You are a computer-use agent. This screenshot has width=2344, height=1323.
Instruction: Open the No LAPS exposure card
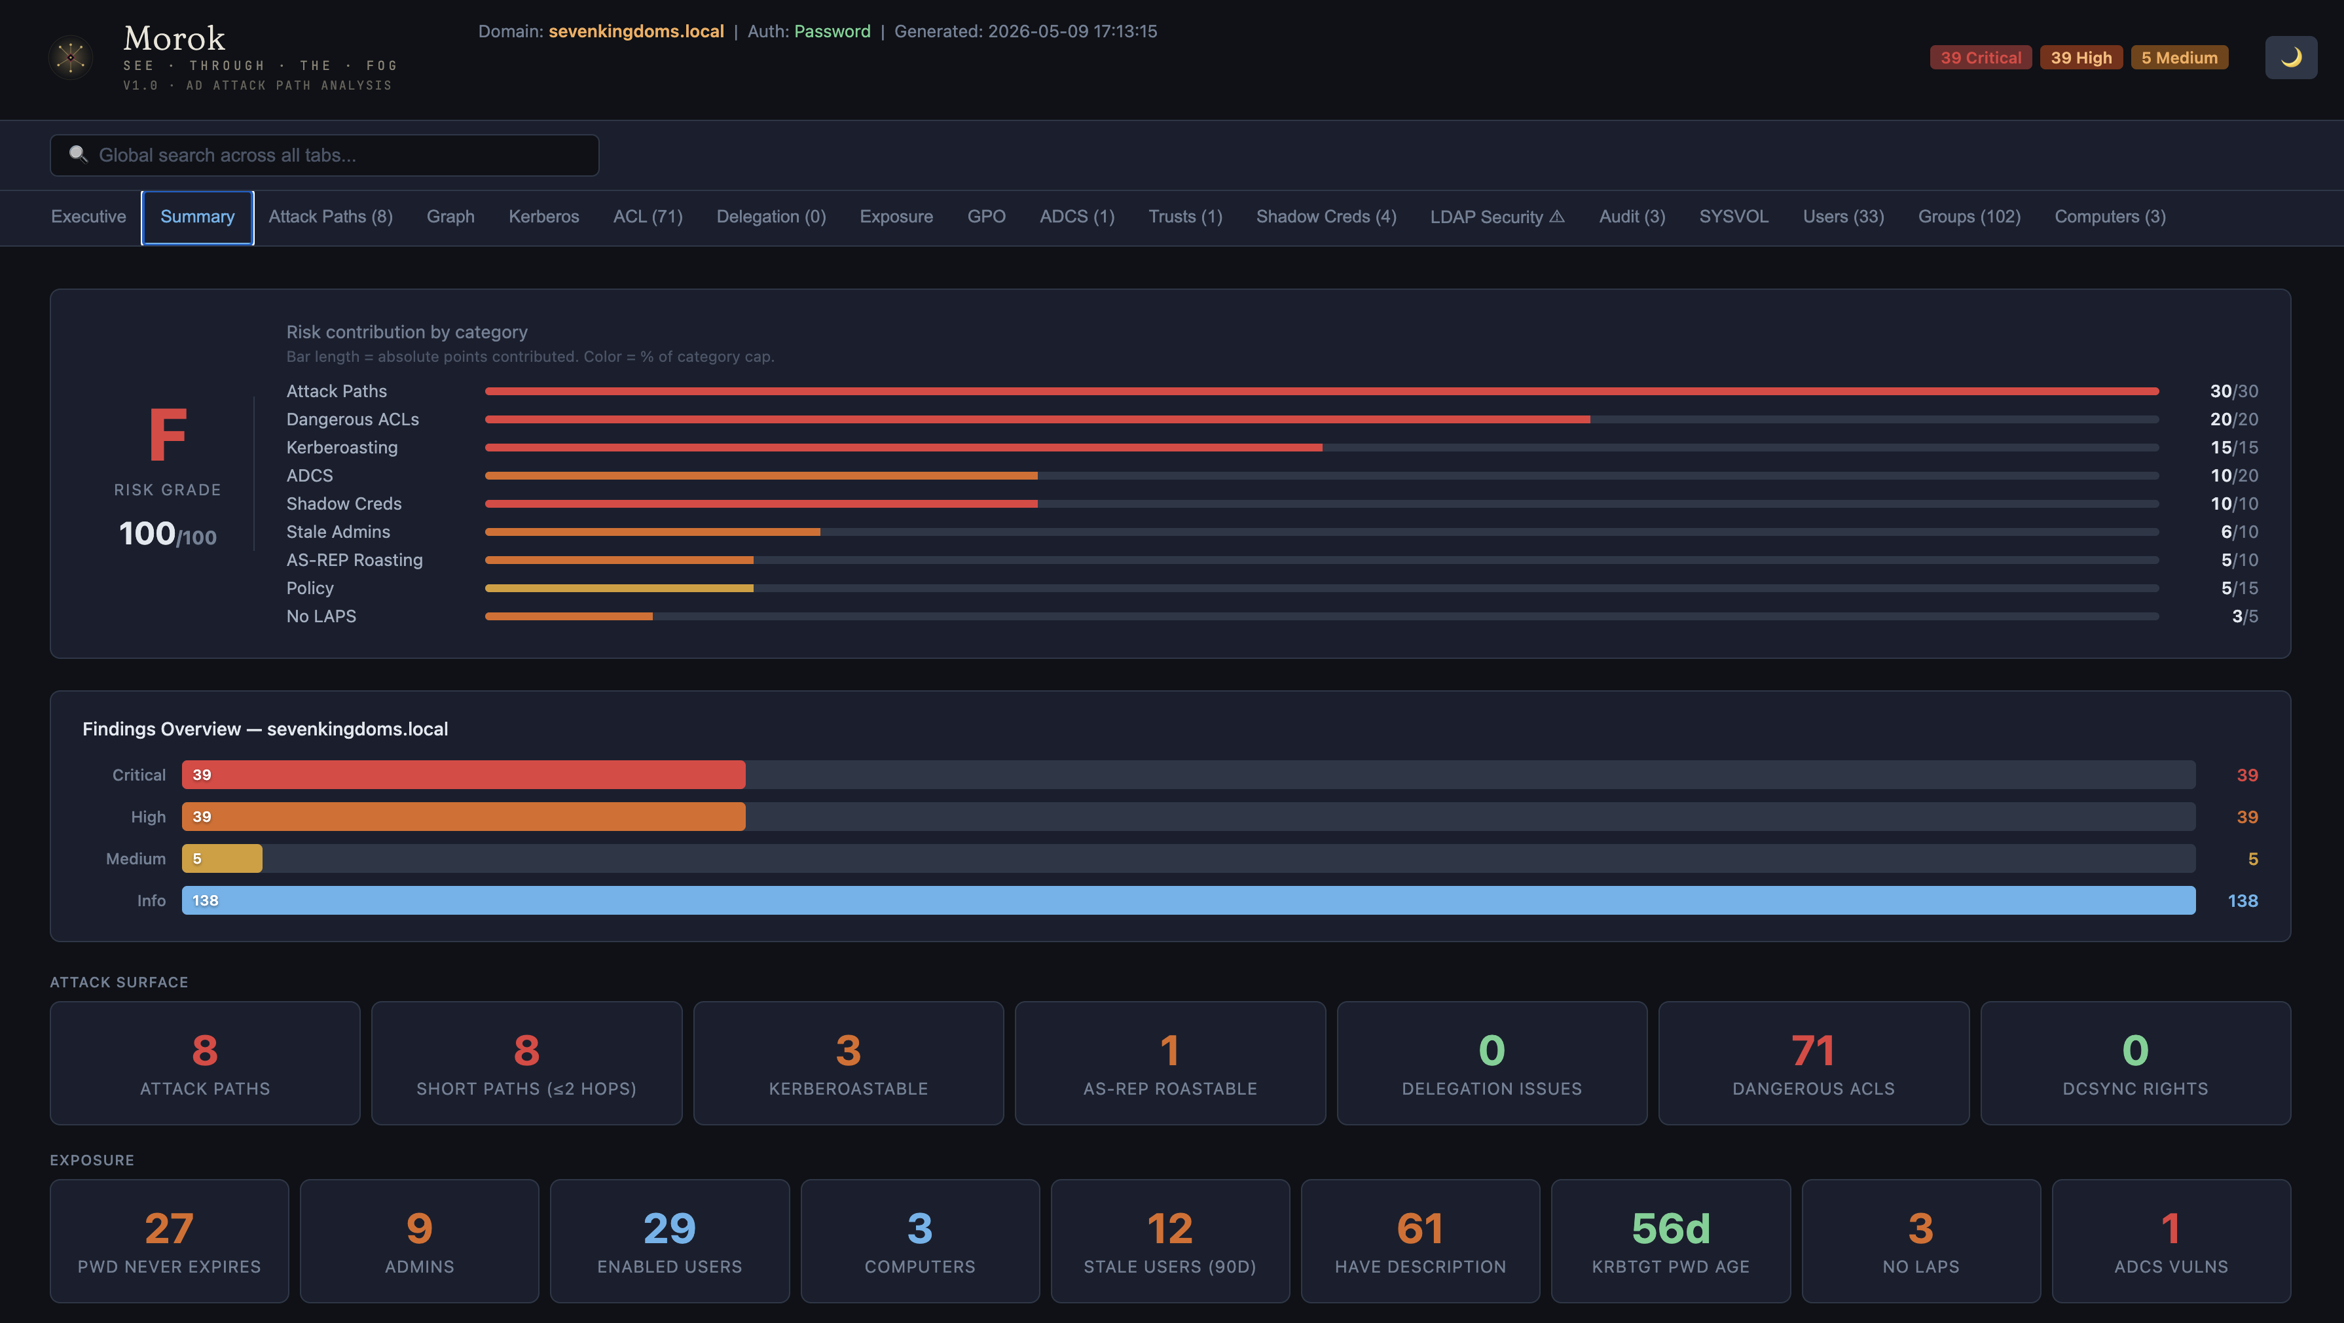point(1921,1241)
